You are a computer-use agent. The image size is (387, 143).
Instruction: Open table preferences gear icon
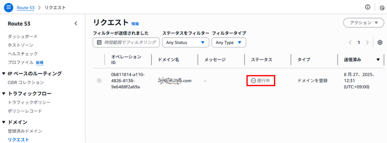[380, 42]
